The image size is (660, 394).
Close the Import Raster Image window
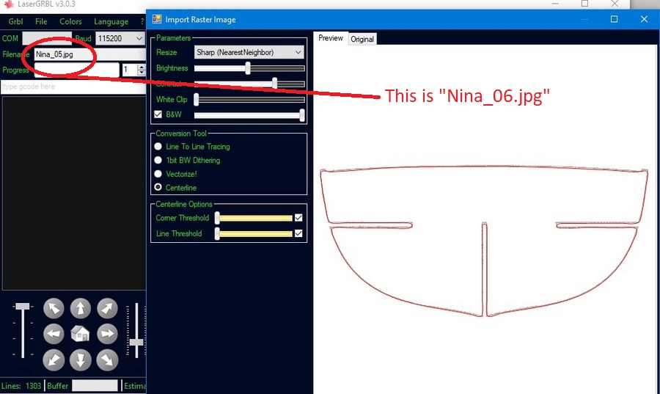pos(644,19)
